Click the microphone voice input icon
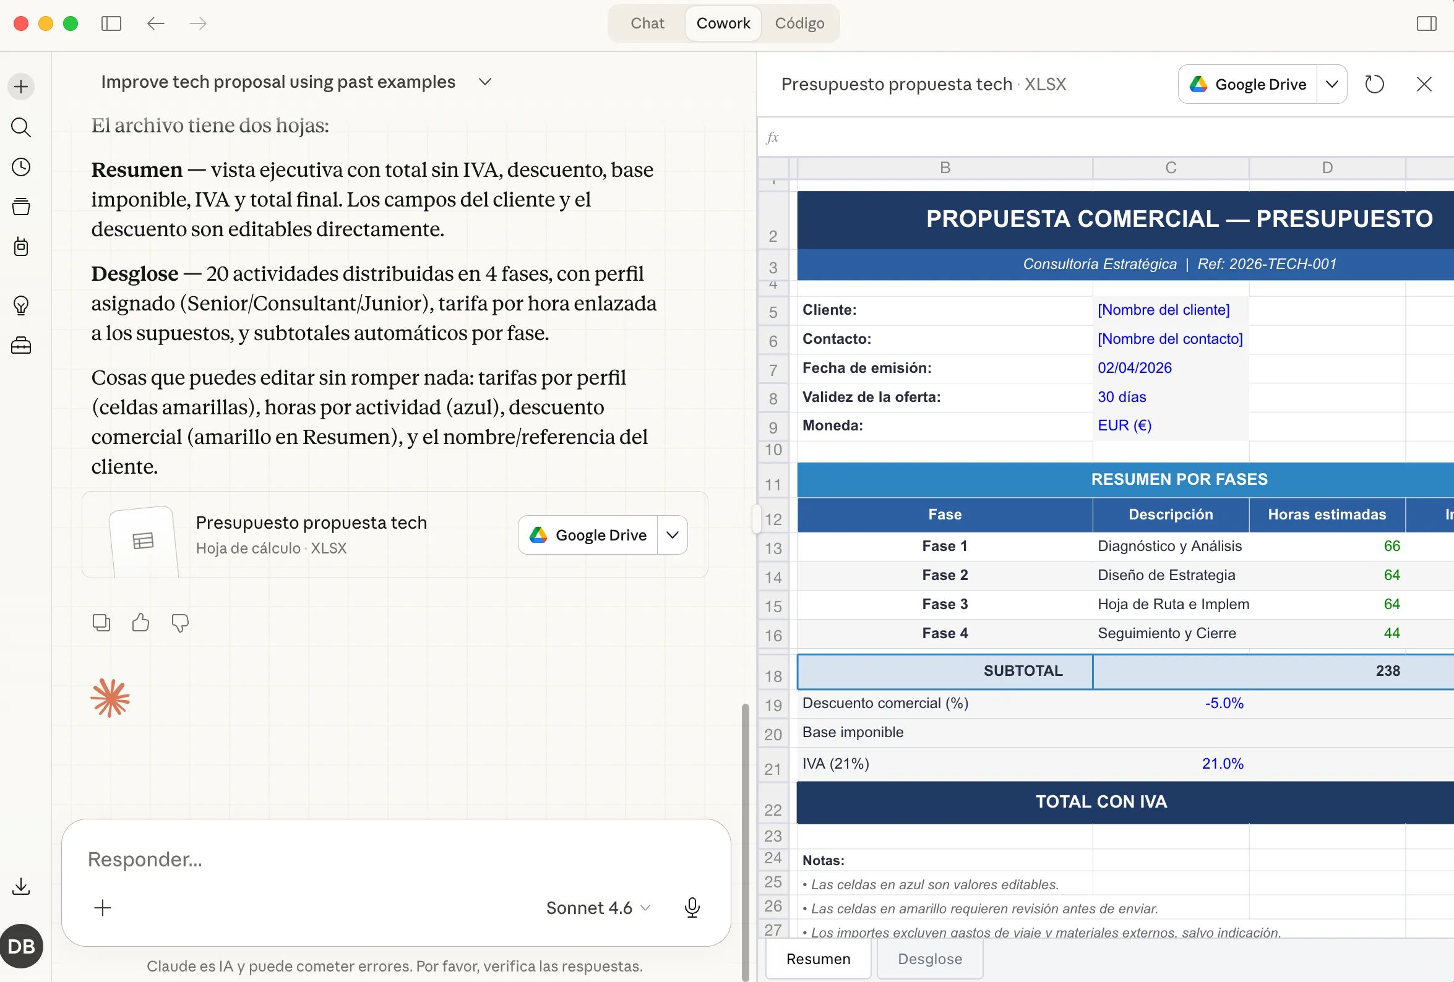The height and width of the screenshot is (982, 1454). pyautogui.click(x=692, y=908)
